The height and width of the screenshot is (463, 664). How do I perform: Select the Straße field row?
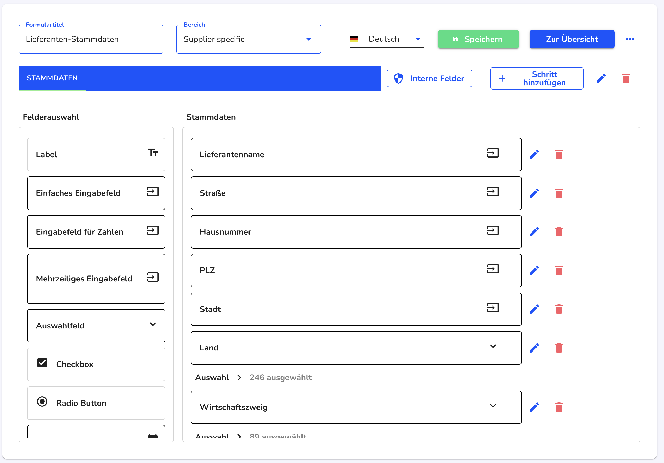(356, 193)
